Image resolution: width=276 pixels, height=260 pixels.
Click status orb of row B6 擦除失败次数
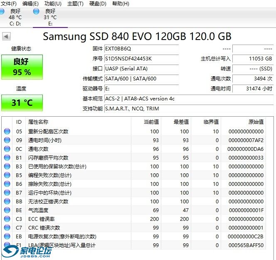7,184
